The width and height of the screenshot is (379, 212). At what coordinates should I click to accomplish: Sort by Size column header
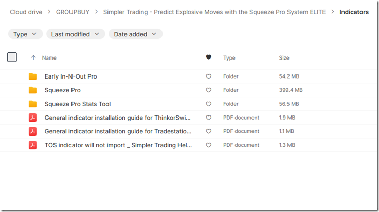coord(284,58)
